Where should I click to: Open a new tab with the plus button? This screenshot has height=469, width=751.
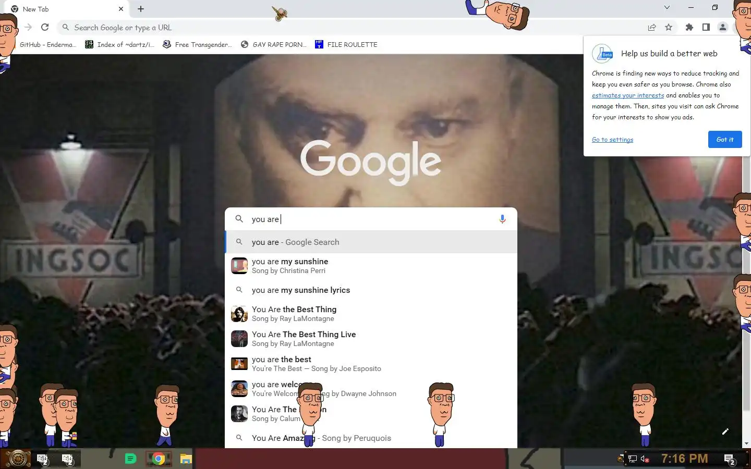[141, 9]
